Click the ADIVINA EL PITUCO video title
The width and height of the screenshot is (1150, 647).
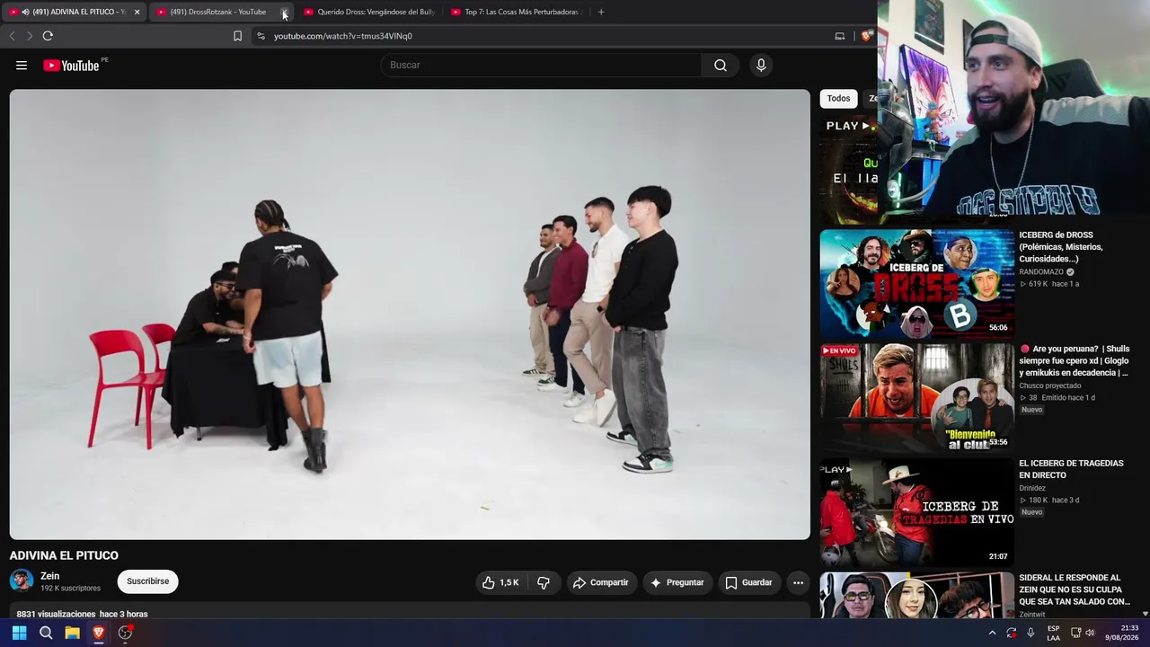coord(64,555)
